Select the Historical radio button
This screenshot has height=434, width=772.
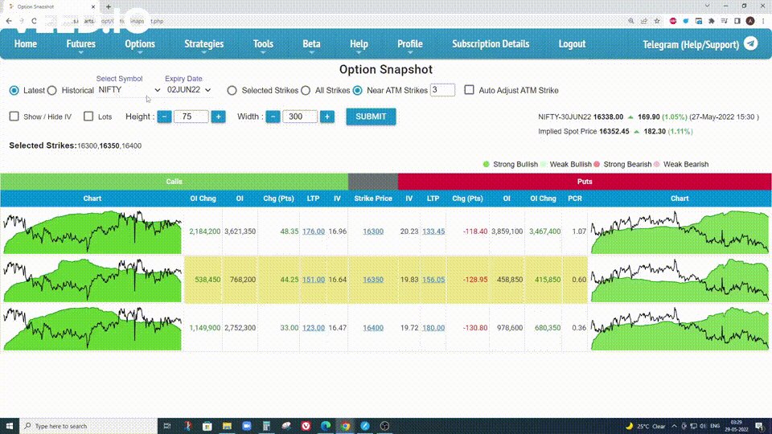(x=52, y=91)
